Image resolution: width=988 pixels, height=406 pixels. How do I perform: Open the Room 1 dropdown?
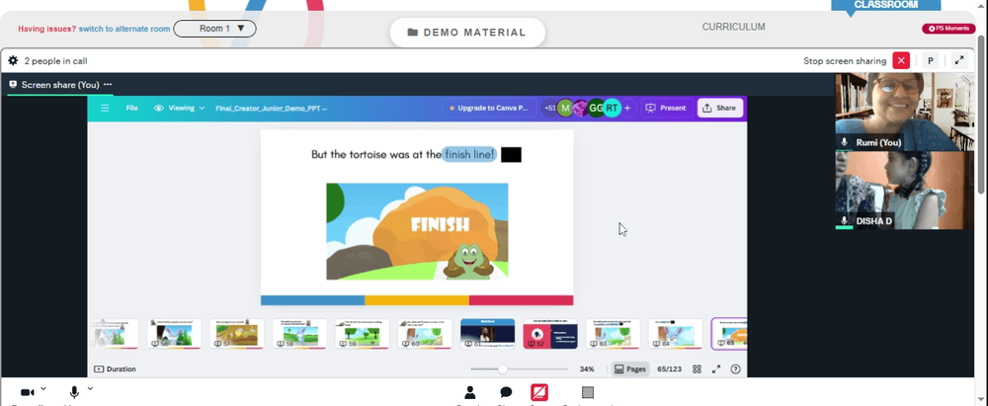point(214,29)
